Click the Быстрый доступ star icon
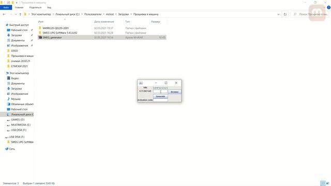Screen dimensions: 331x186 point(7,25)
